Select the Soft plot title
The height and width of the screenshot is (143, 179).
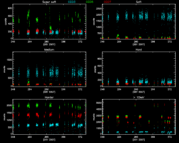coord(138,2)
